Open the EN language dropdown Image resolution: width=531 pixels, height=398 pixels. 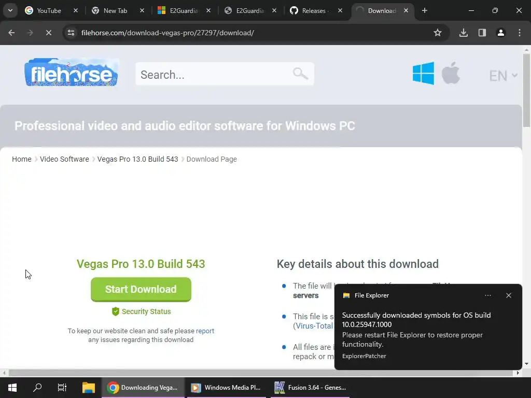tap(503, 76)
